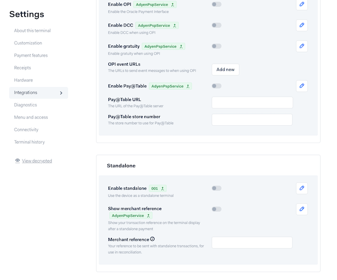Open the Customization settings page

pos(28,43)
